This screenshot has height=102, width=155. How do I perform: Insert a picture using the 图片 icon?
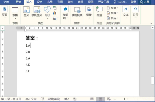click(26, 12)
